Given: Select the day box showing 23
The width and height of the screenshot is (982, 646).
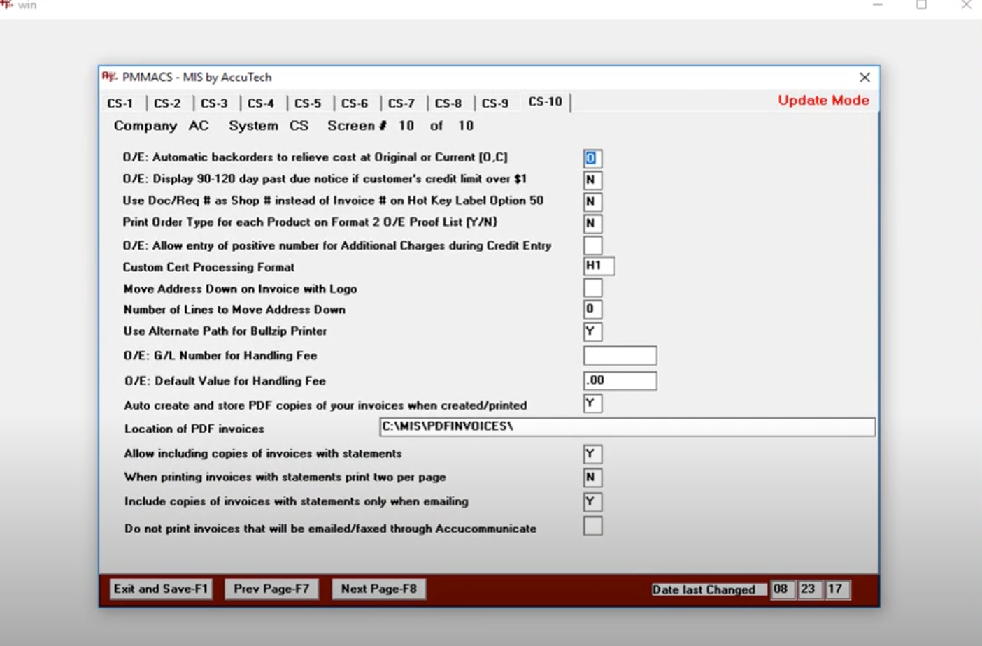Looking at the screenshot, I should coord(809,589).
